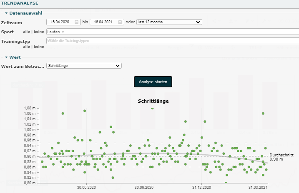Open the Schrittlänge value dropdown
The height and width of the screenshot is (193, 299).
pos(83,66)
